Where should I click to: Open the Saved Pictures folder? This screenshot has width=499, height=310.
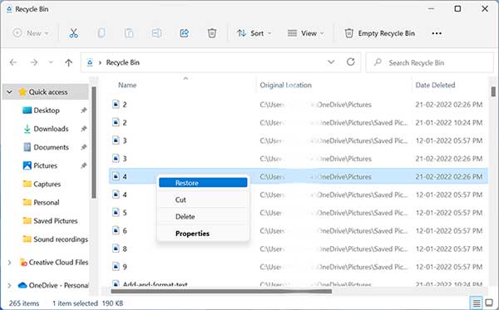pyautogui.click(x=56, y=220)
